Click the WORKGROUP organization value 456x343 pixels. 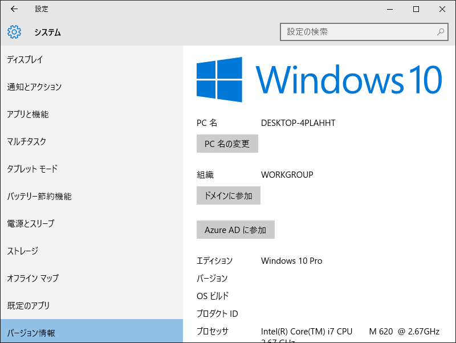point(287,175)
